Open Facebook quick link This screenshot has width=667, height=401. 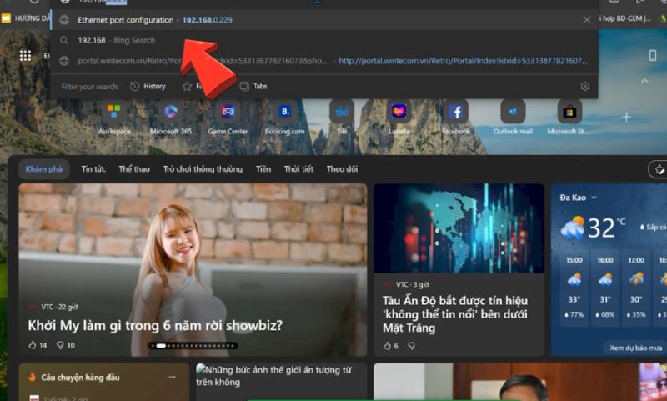click(455, 118)
